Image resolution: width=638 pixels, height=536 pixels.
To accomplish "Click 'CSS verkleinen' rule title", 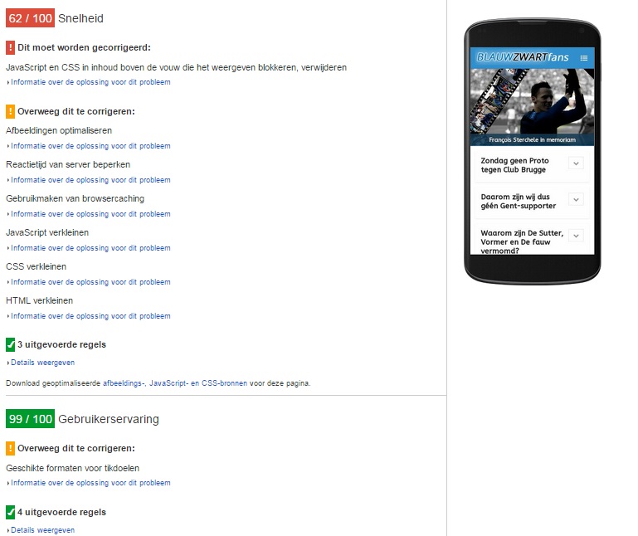I will tap(36, 266).
